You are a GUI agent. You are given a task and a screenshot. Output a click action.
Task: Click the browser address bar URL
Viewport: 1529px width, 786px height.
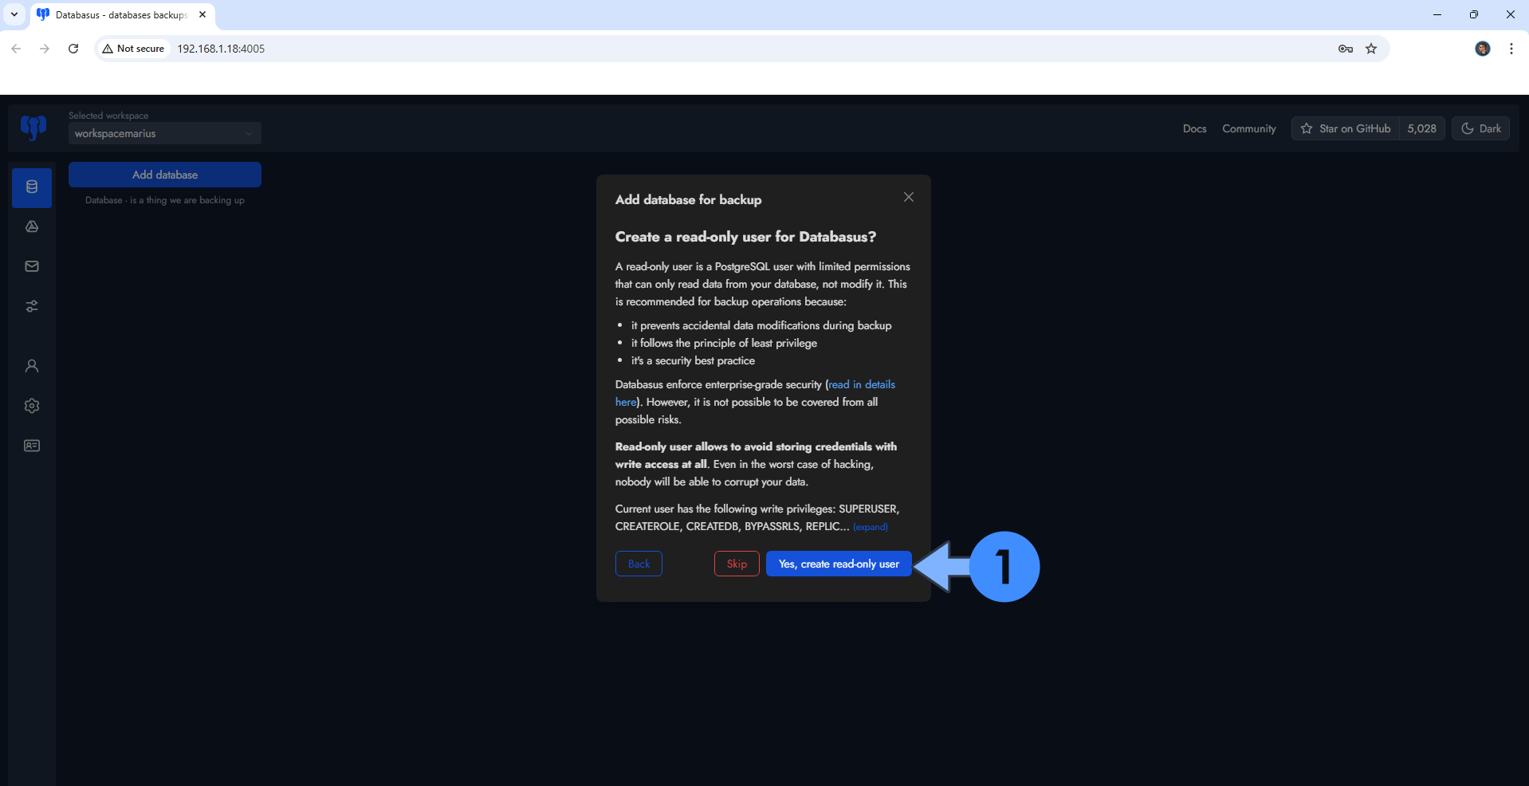point(221,49)
